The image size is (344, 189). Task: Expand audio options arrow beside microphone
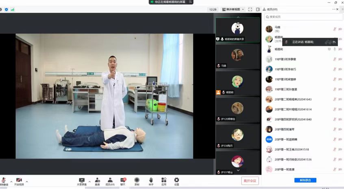(x=11, y=182)
